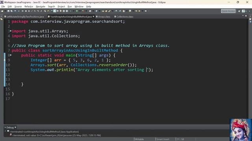Collapse the import block on line 3
This screenshot has width=252, height=141.
[11, 31]
